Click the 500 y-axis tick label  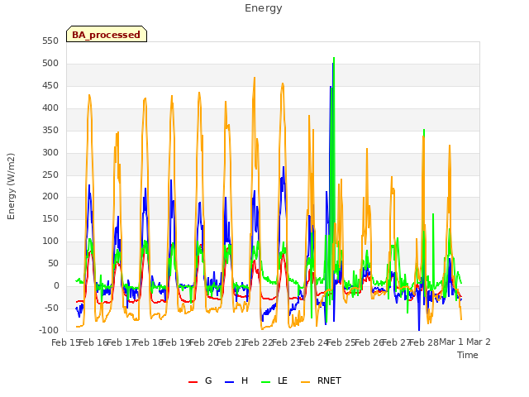50,63
